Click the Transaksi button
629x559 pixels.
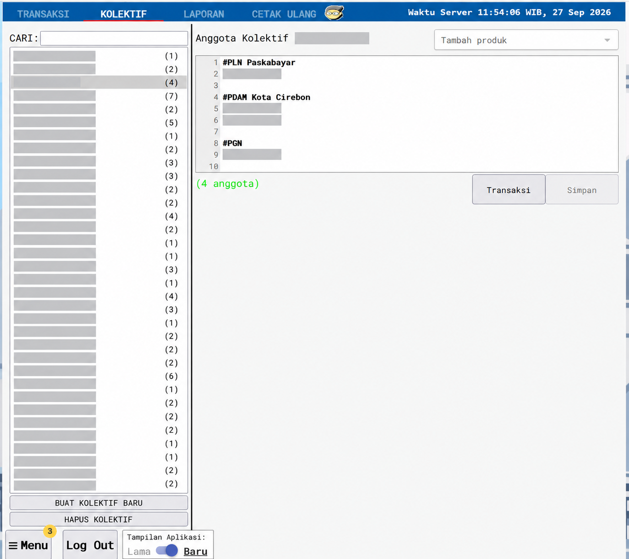508,190
